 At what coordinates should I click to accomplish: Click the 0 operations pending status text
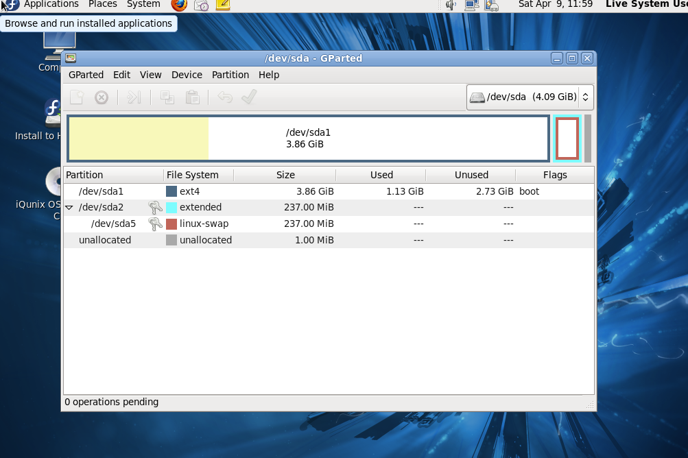(x=111, y=402)
